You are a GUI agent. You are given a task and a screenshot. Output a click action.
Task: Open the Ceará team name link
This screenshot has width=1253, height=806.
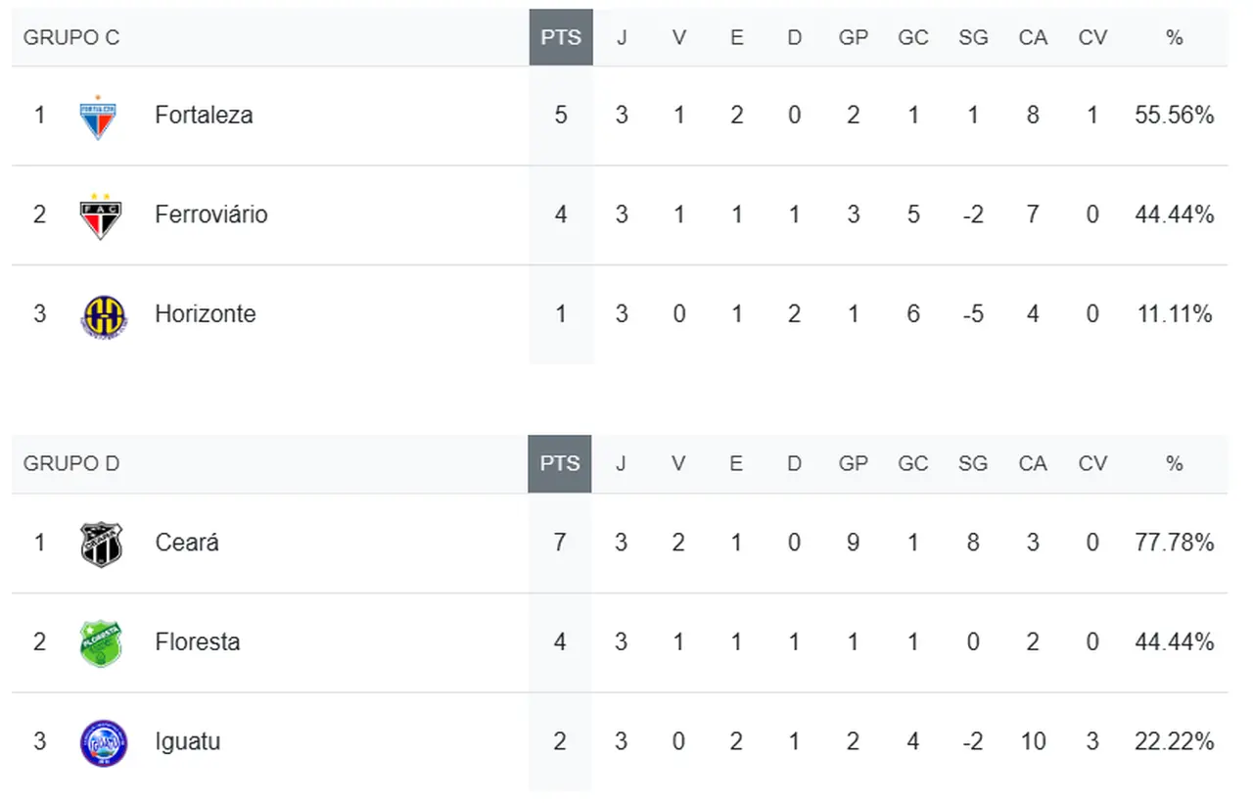(186, 543)
